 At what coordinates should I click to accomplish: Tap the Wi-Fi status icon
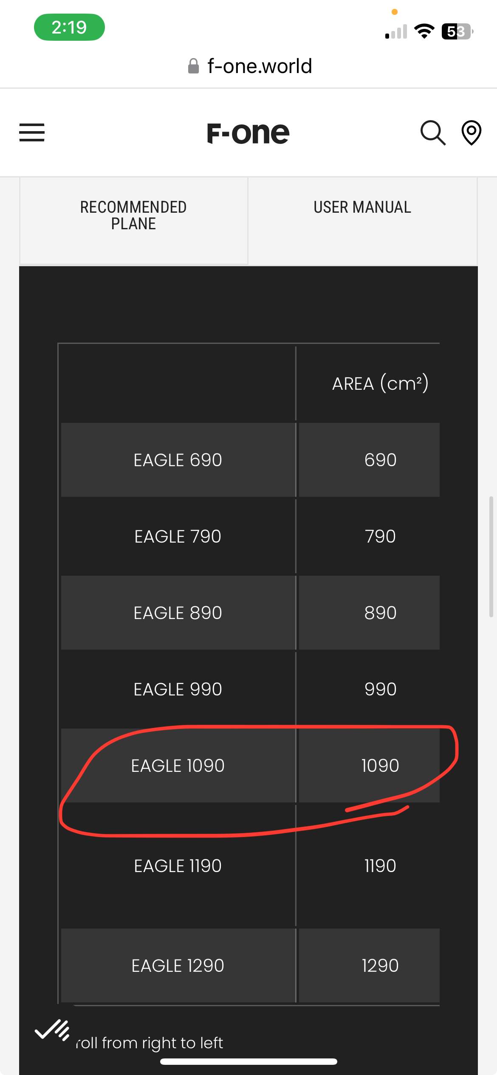pos(424,31)
